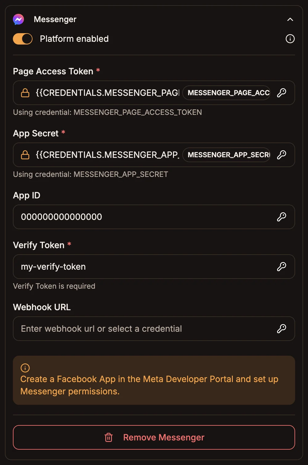This screenshot has height=465, width=308.
Task: Click the Messenger logo icon
Action: (18, 19)
